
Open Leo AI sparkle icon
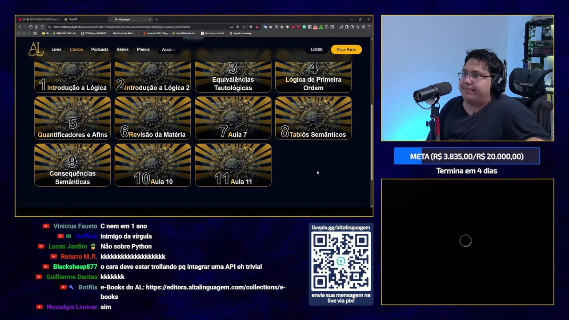click(x=358, y=27)
